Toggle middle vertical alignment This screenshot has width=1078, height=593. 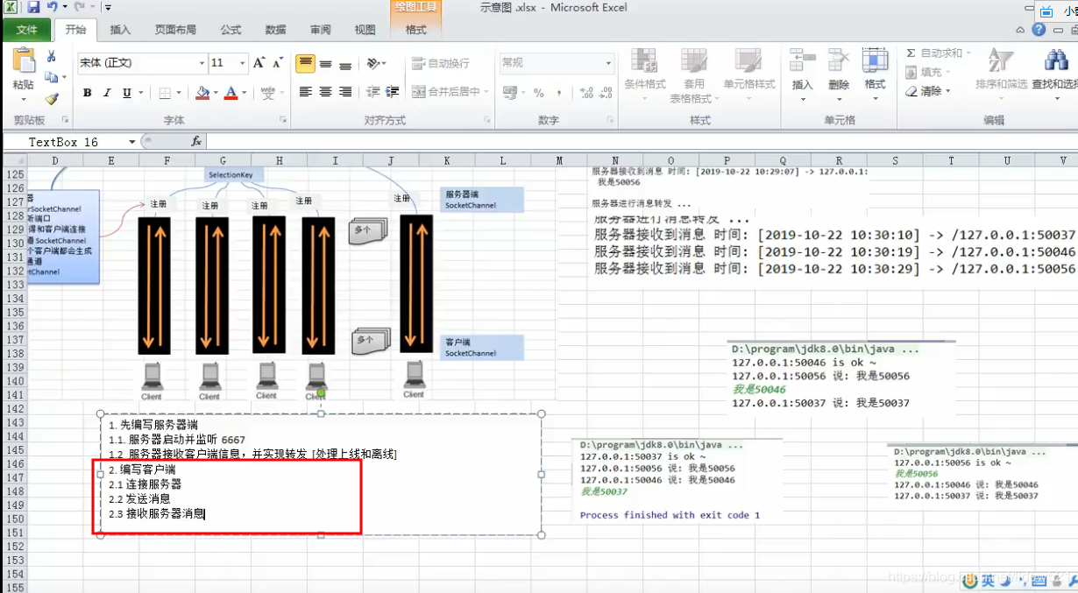coord(325,63)
